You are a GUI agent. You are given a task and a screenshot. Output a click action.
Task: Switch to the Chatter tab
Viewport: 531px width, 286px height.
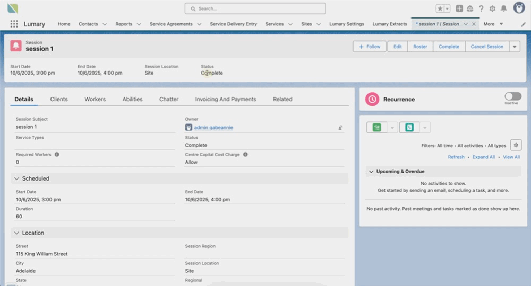click(169, 99)
